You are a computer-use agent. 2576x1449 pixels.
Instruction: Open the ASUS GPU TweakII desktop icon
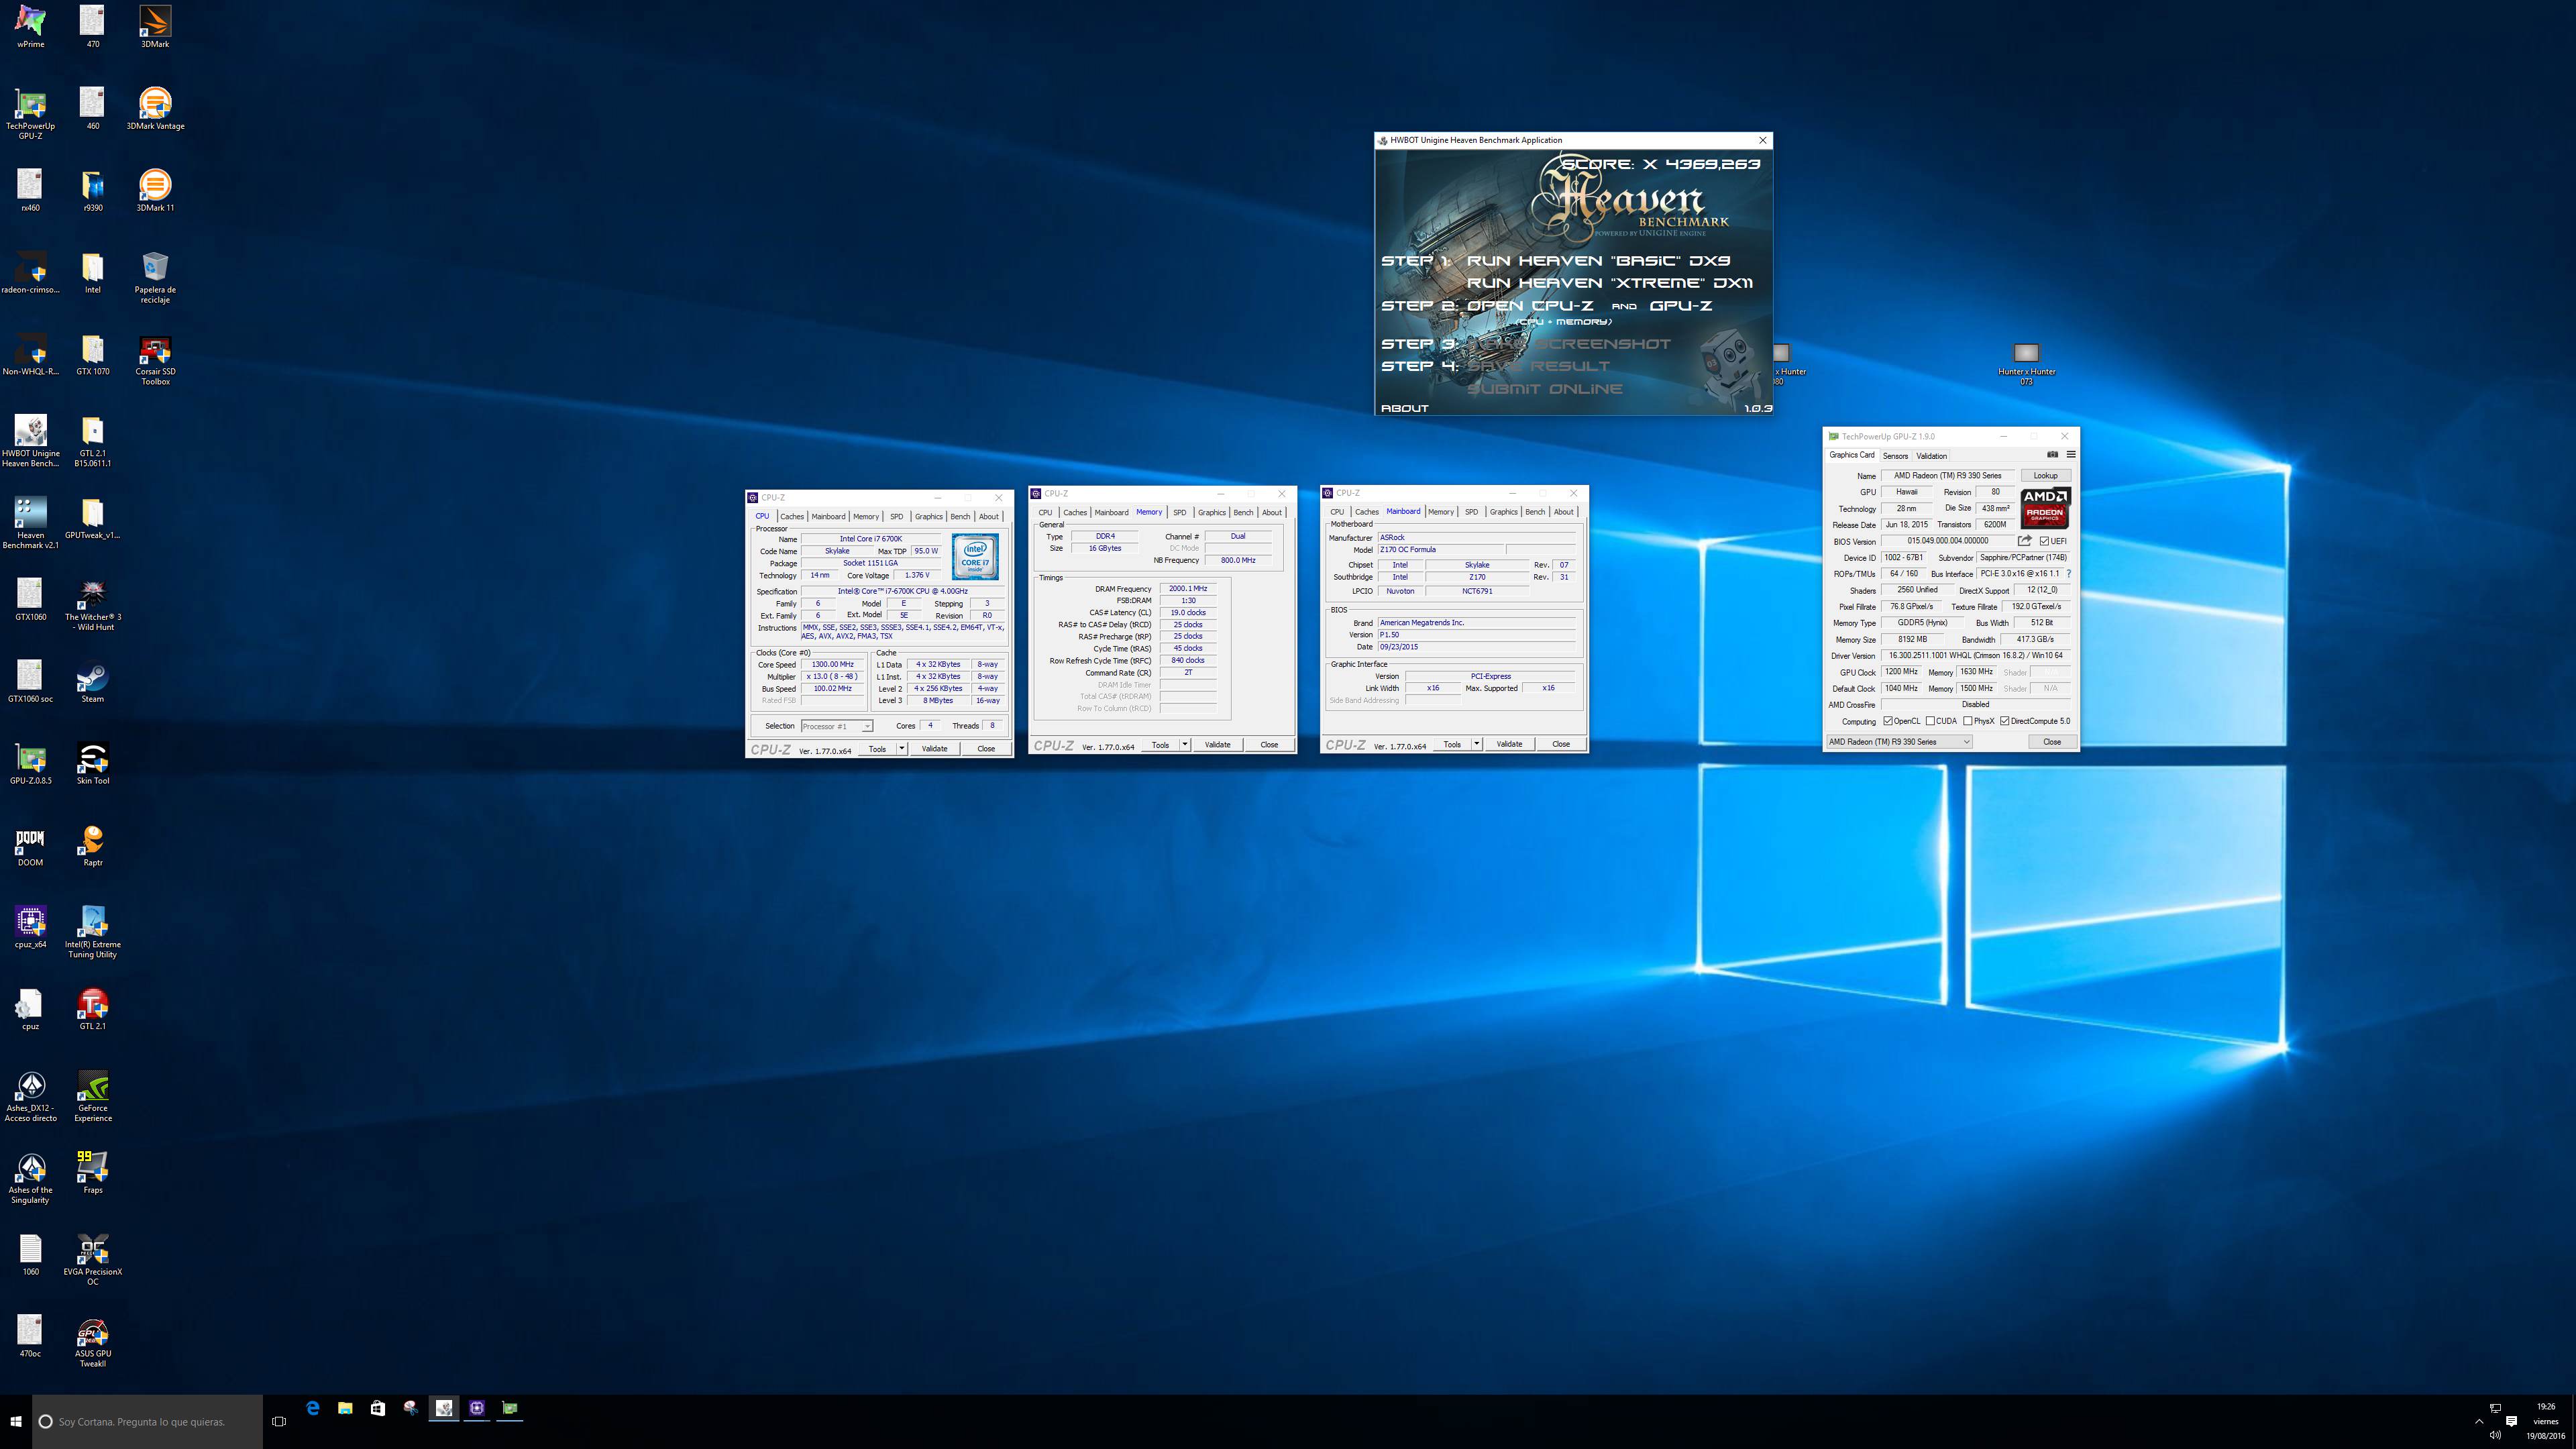pos(92,1342)
